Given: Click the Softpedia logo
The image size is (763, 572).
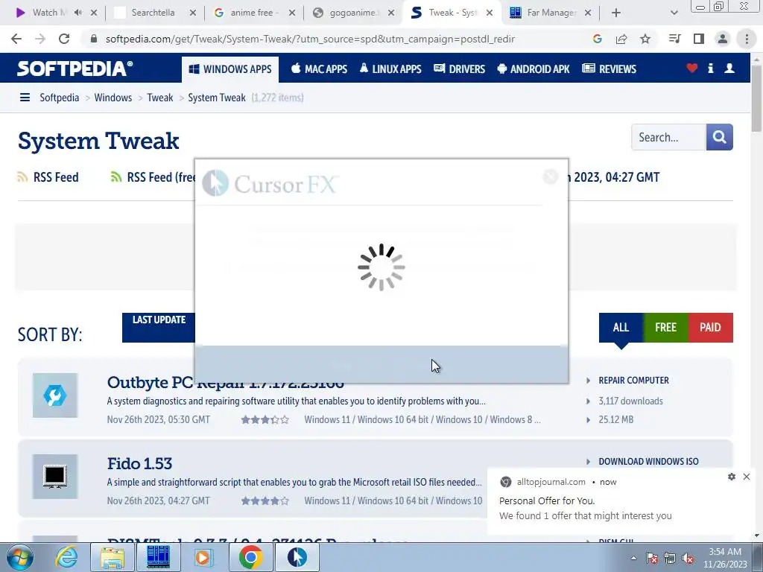Looking at the screenshot, I should [x=75, y=69].
